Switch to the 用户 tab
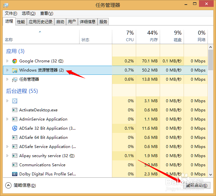 72,22
